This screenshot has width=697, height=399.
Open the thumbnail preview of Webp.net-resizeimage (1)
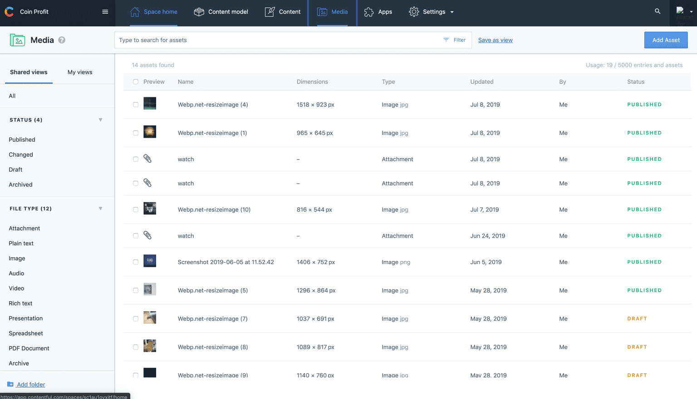click(150, 133)
